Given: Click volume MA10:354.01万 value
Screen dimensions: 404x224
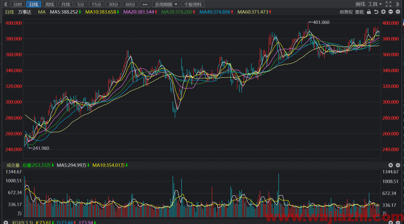Looking at the screenshot, I should click(110, 165).
